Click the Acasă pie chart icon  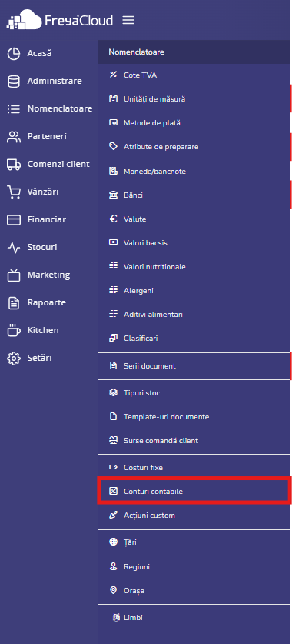(x=14, y=54)
